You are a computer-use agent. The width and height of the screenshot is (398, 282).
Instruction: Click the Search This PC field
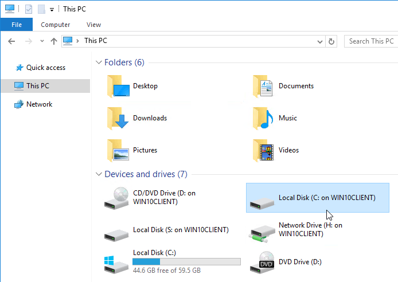click(x=371, y=41)
